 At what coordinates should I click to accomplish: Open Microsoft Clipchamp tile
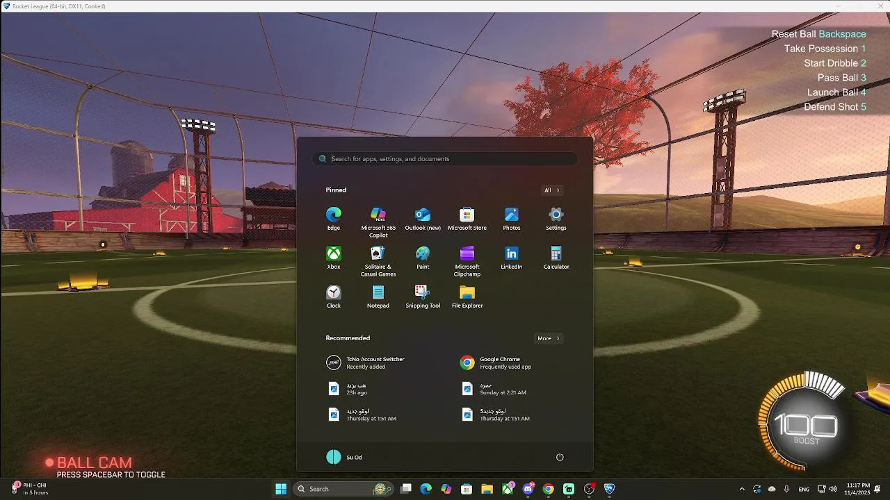tap(467, 261)
